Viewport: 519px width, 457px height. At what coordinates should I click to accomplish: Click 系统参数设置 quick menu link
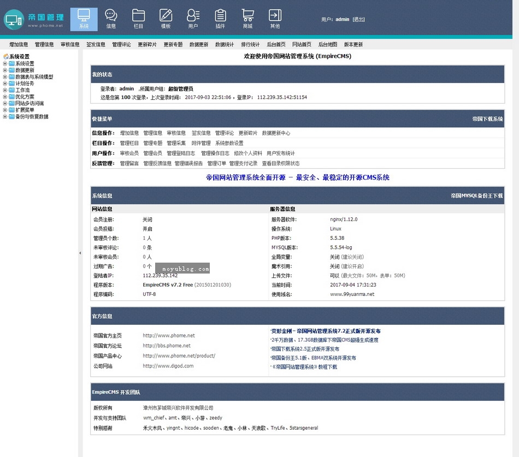point(229,143)
